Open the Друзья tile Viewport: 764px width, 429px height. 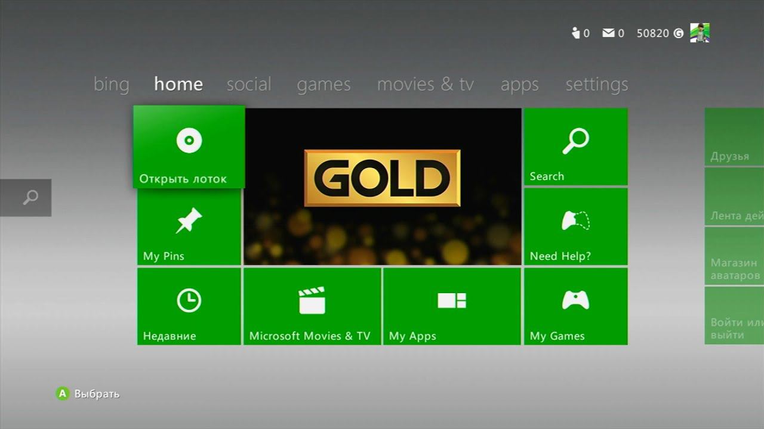734,136
